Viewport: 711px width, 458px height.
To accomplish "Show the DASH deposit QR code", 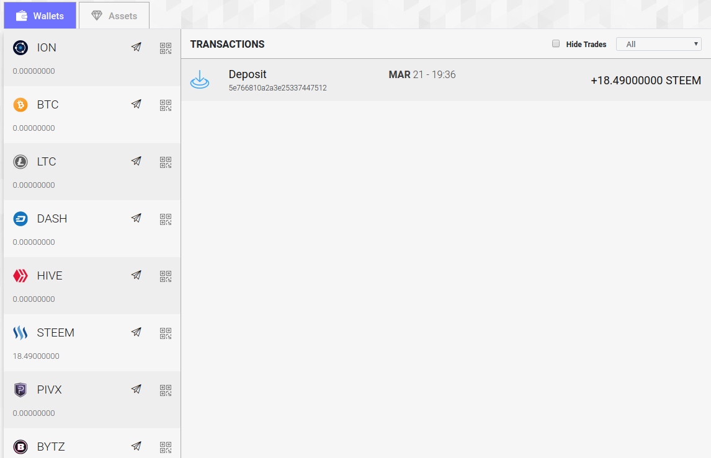I will click(166, 219).
